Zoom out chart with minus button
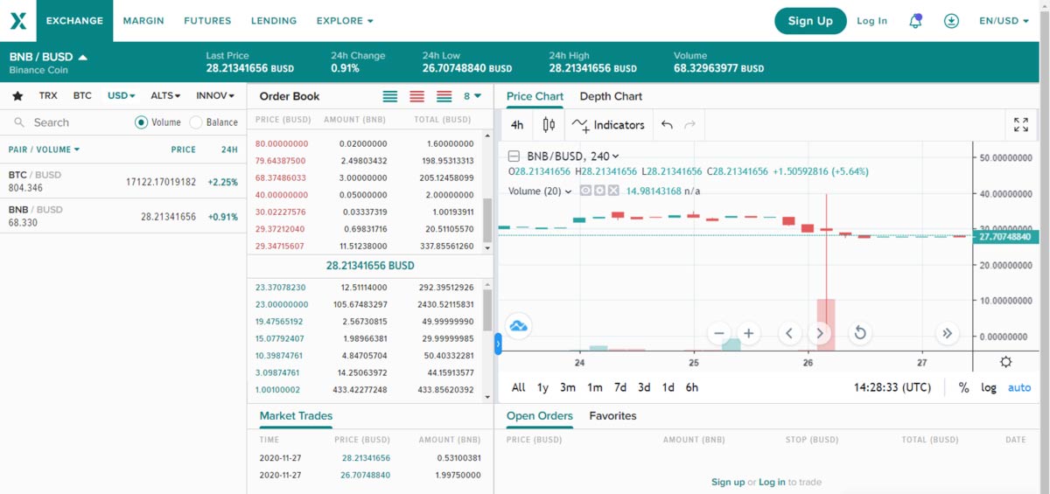The image size is (1050, 494). (719, 333)
